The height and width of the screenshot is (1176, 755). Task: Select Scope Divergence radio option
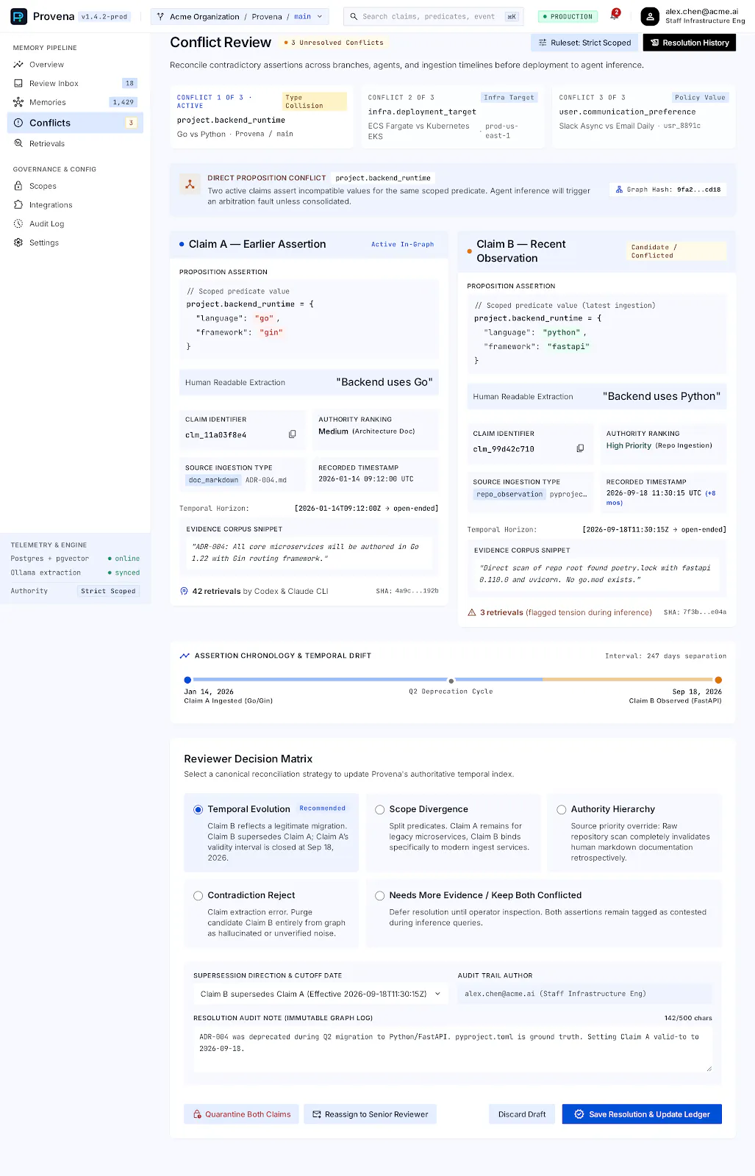(380, 809)
